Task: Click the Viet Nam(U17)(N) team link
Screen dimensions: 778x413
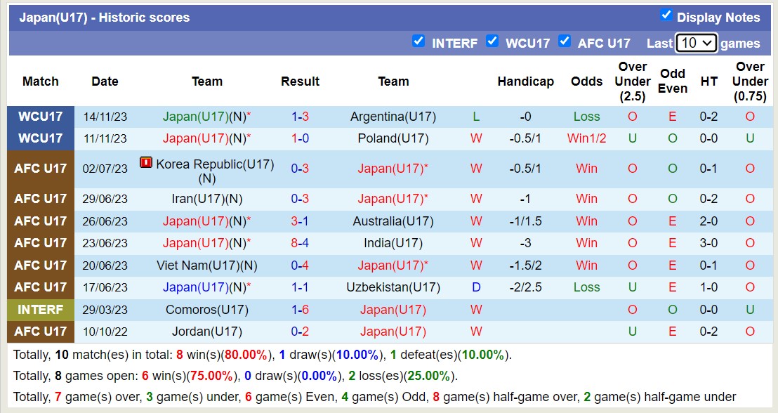Action: [207, 265]
